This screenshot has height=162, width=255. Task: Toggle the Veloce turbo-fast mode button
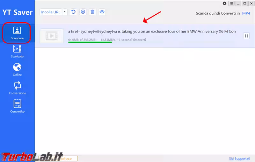(x=68, y=158)
